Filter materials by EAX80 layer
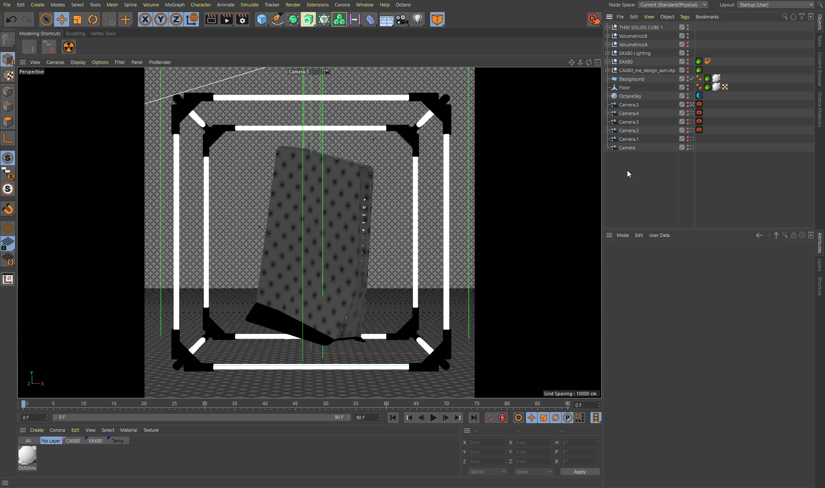825x488 pixels. pos(95,441)
